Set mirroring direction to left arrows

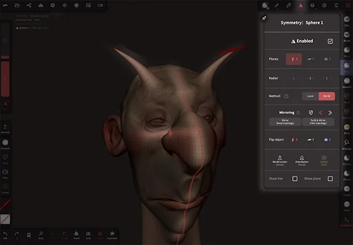point(320,113)
